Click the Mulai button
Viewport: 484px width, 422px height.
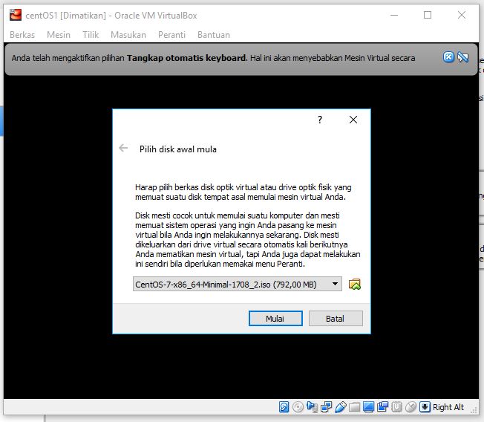[275, 318]
